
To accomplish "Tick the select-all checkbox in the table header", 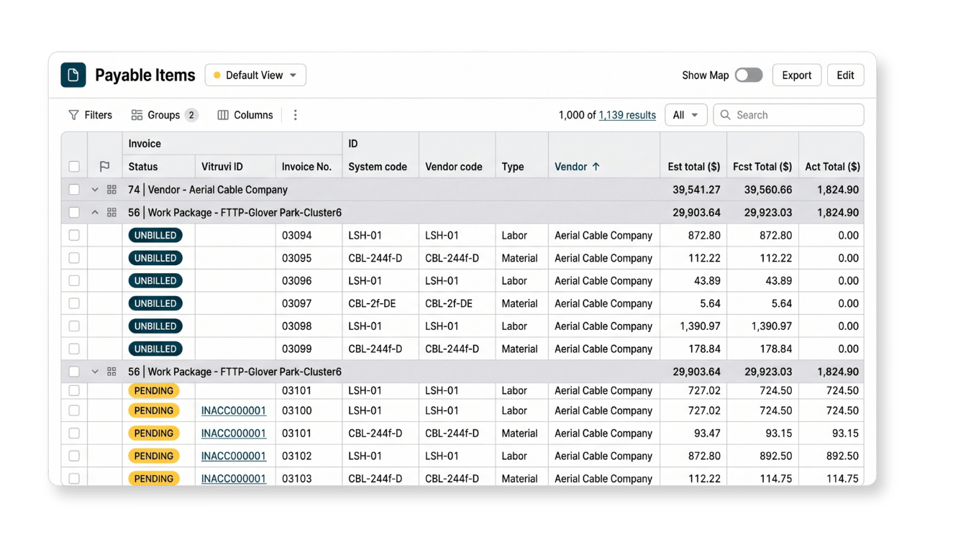I will [x=74, y=167].
